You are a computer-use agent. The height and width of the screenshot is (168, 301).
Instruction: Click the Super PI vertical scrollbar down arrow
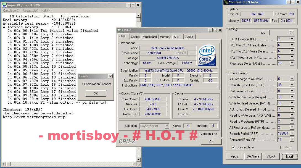click(x=138, y=159)
